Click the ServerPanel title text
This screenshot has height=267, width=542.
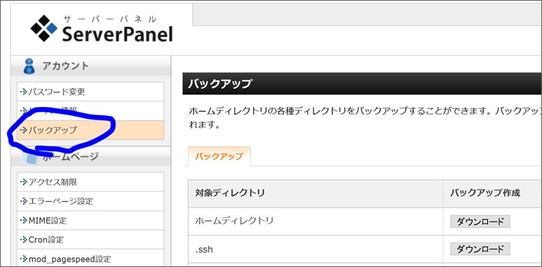pyautogui.click(x=117, y=34)
